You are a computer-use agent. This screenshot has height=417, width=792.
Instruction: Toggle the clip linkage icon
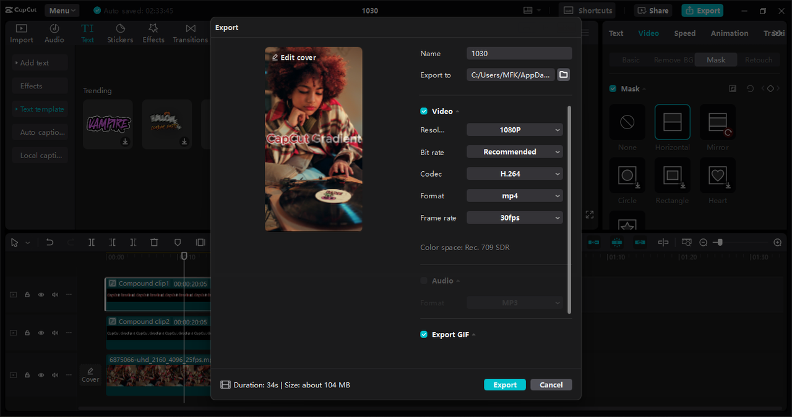(640, 243)
